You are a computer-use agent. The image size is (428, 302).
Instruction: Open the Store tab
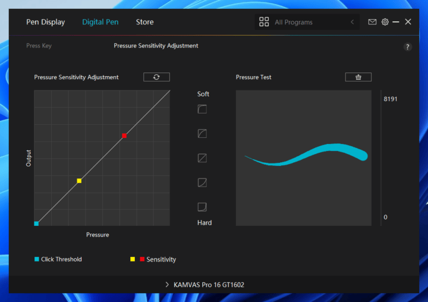144,22
